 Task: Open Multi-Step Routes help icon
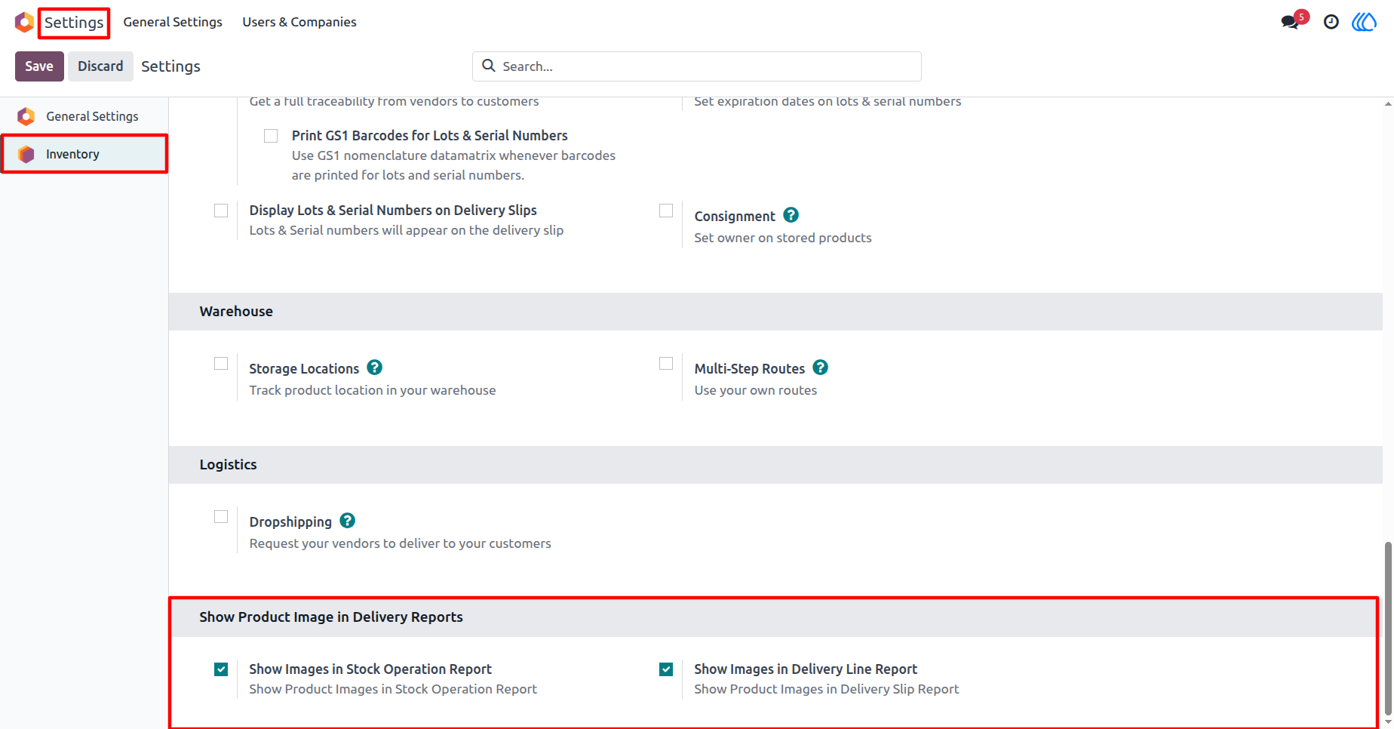click(821, 368)
